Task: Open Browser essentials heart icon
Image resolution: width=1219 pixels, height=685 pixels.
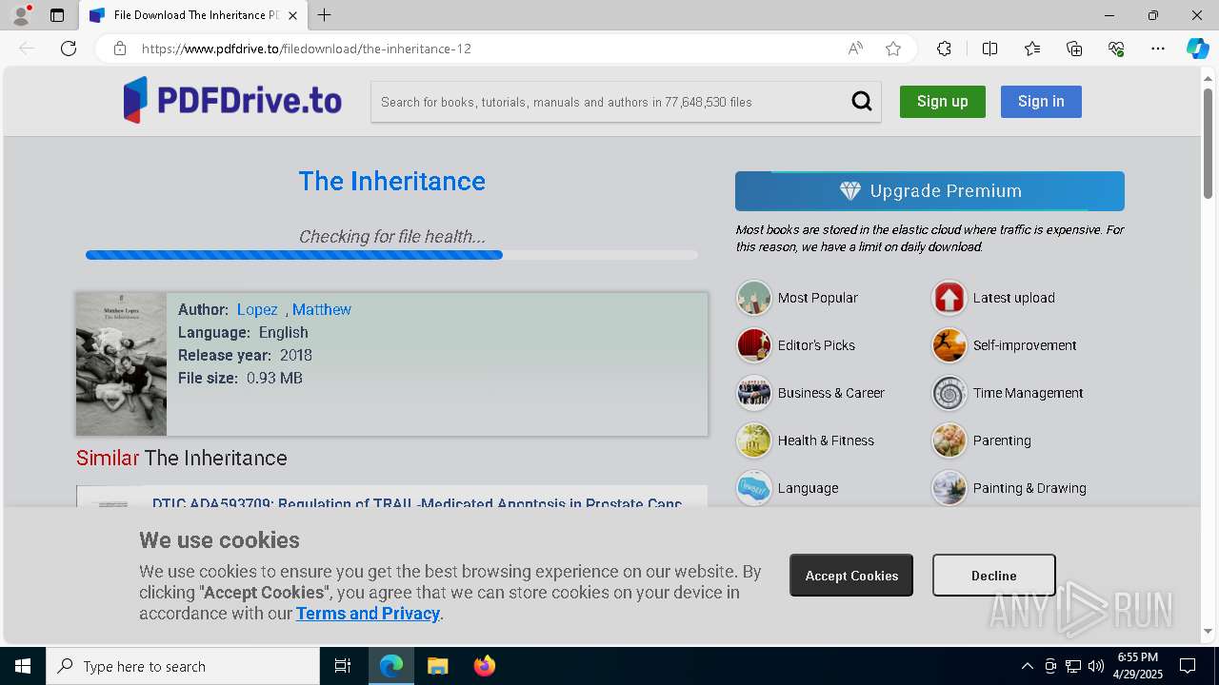Action: pos(1116,49)
